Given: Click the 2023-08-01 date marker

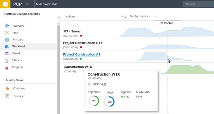Looking at the screenshot, I should click(168, 23).
